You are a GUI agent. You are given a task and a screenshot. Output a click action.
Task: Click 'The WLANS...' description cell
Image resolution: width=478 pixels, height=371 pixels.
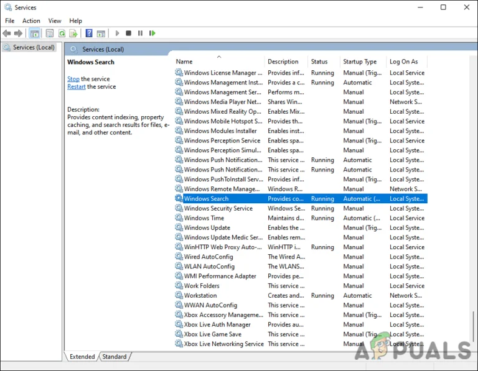[286, 266]
